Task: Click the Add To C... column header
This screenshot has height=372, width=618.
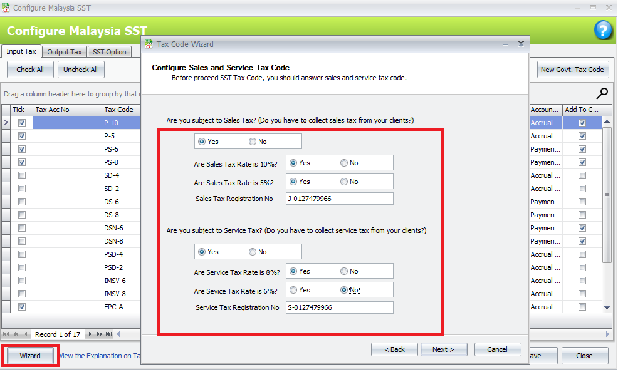Action: pyautogui.click(x=582, y=110)
